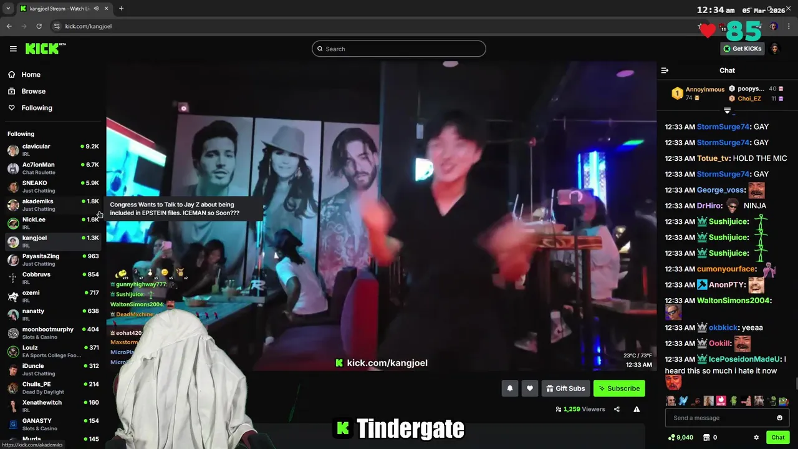798x449 pixels.
Task: Open the Chrome three-dot menu
Action: (789, 26)
